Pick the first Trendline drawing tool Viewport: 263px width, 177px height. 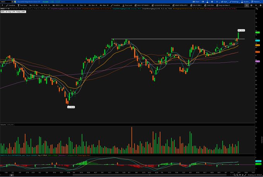10,5
